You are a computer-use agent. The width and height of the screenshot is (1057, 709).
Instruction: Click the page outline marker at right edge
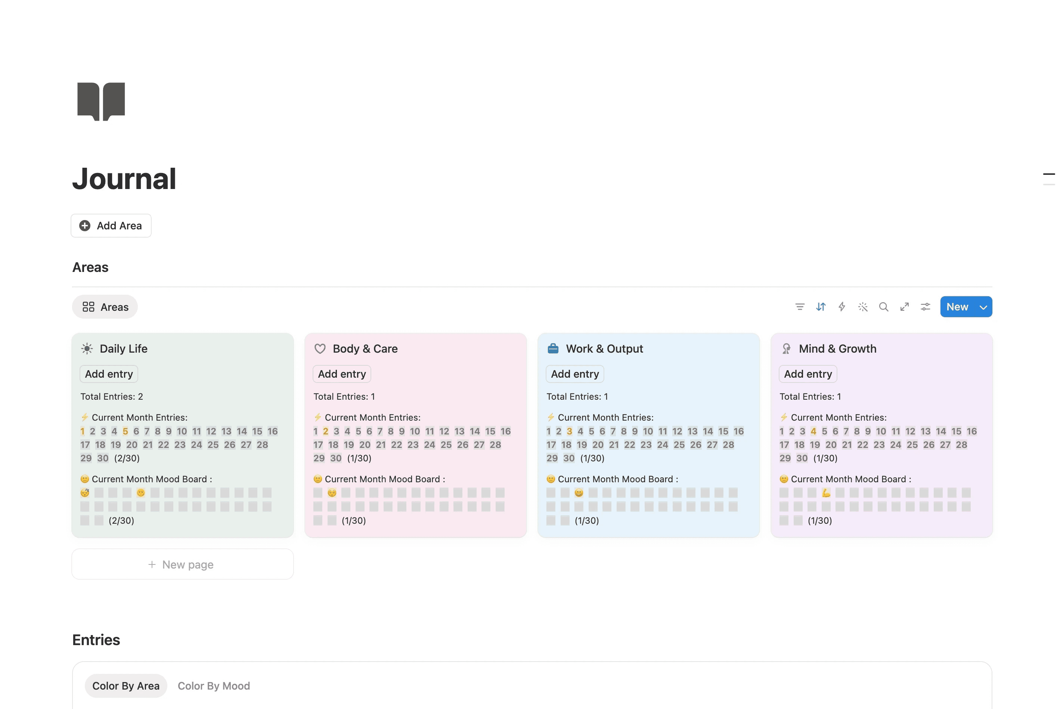point(1049,179)
